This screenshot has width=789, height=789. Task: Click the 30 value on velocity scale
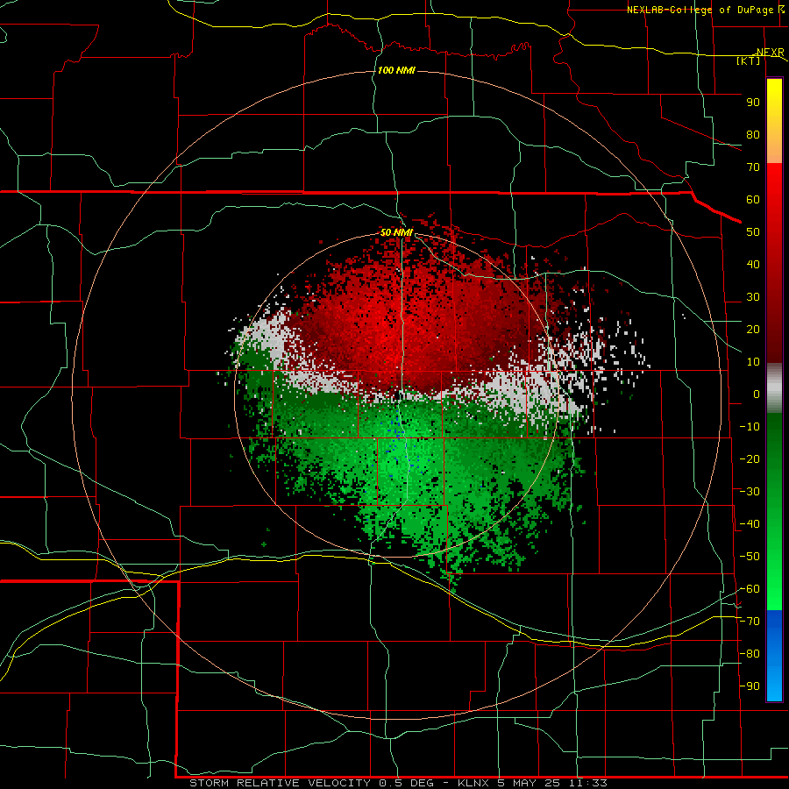[753, 297]
